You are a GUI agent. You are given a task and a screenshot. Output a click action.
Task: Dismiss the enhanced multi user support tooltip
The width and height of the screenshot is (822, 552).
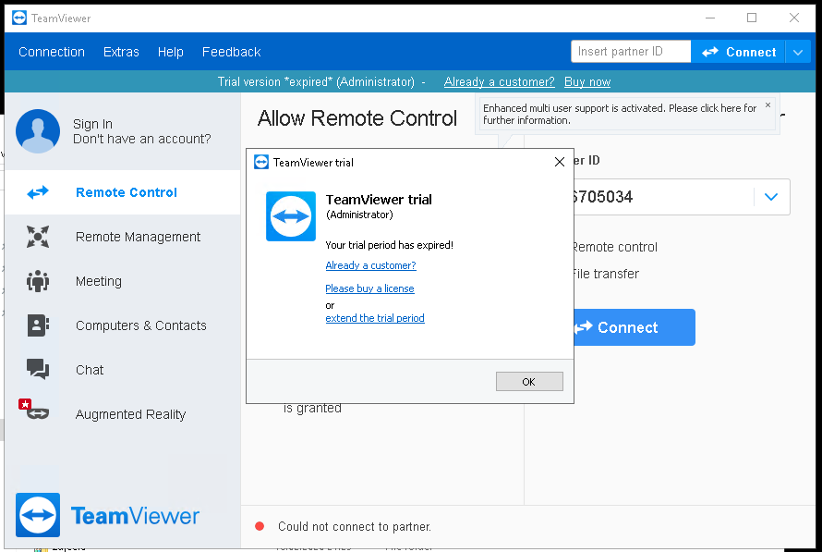768,104
